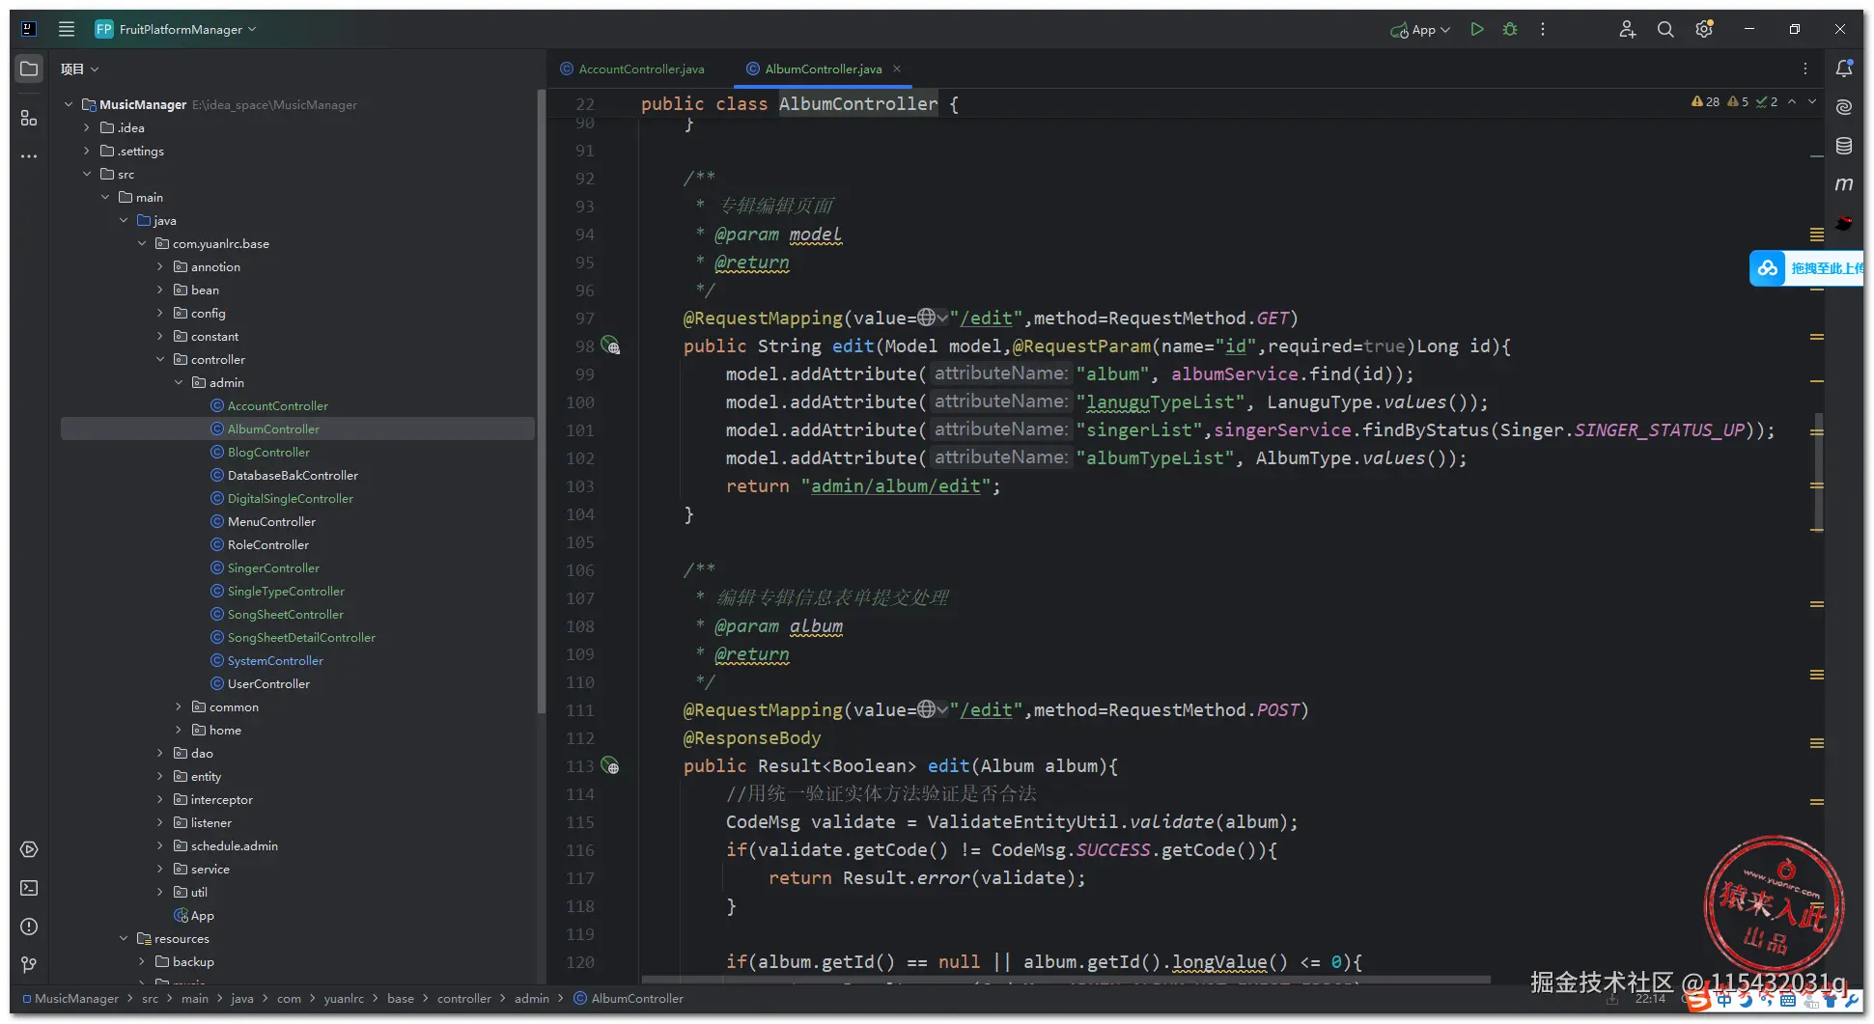Open the Notifications bell
This screenshot has height=1024, width=1874.
point(1844,69)
